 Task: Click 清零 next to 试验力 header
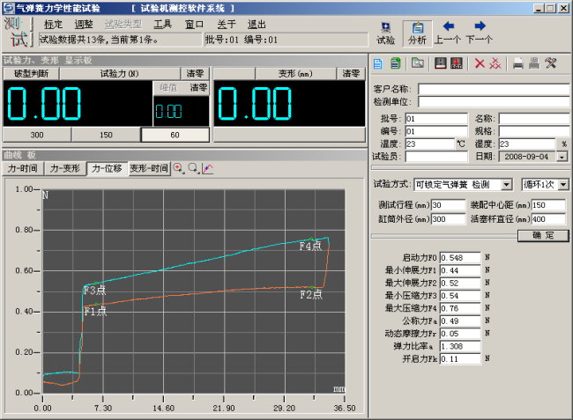(x=195, y=74)
